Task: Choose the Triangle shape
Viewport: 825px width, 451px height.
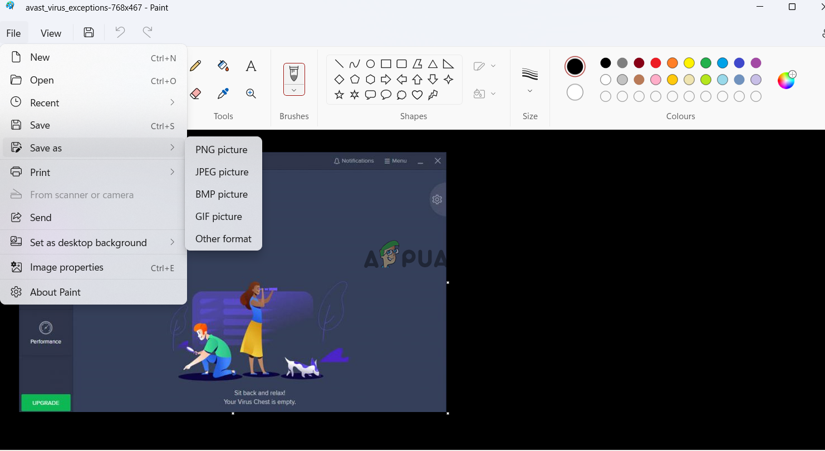Action: pyautogui.click(x=433, y=64)
